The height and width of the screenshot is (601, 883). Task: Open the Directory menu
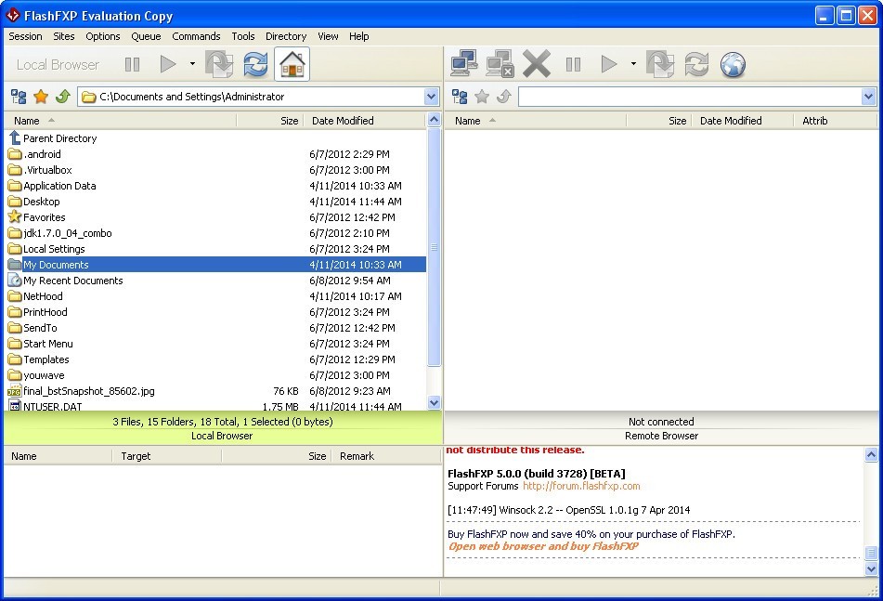286,36
